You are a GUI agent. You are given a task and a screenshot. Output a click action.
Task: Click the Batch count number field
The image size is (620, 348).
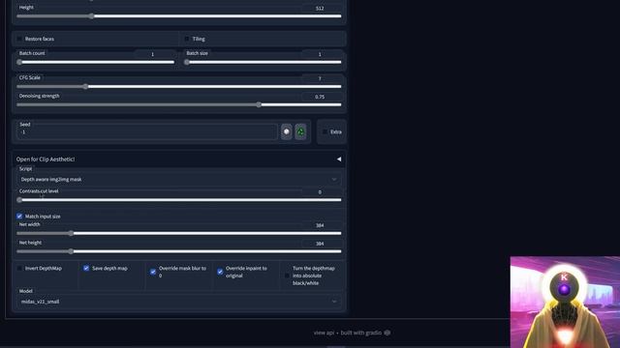154,54
